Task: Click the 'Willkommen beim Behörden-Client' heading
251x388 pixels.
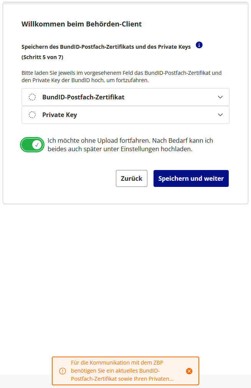Action: point(81,24)
